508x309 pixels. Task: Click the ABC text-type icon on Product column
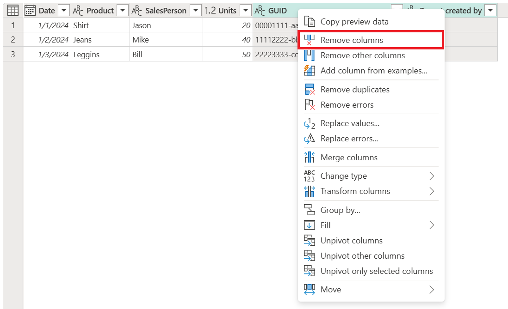[x=78, y=10]
